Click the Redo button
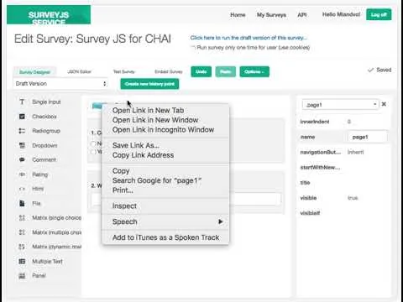This screenshot has height=302, width=403. (226, 71)
